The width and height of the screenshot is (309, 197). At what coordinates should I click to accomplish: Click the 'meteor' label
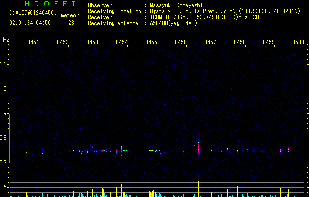click(70, 15)
